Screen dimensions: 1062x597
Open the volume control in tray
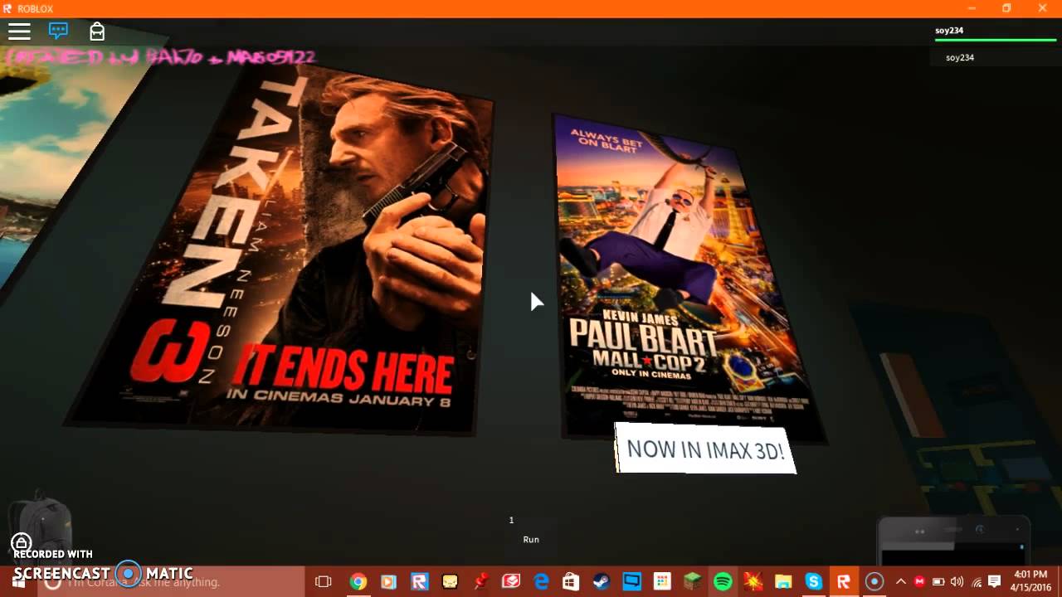957,582
